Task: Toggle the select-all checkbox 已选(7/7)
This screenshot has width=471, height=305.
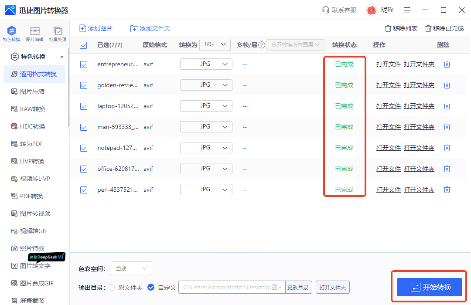Action: 83,45
